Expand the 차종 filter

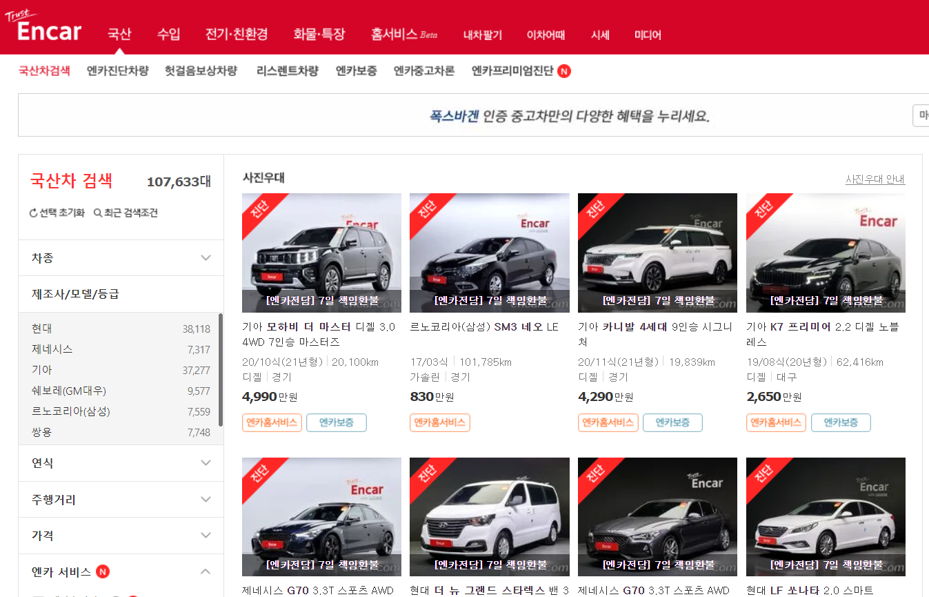(x=121, y=257)
